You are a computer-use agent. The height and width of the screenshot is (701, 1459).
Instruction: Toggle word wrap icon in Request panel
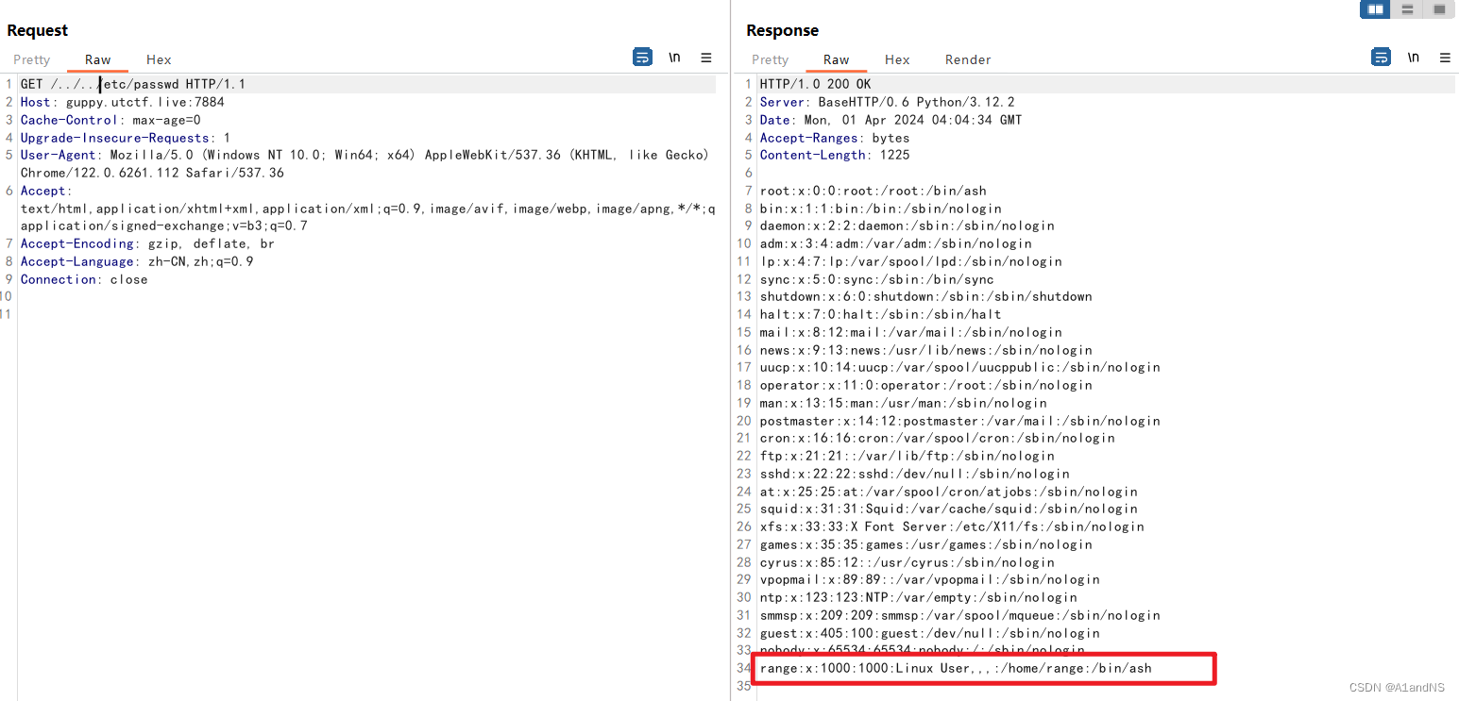click(x=642, y=58)
